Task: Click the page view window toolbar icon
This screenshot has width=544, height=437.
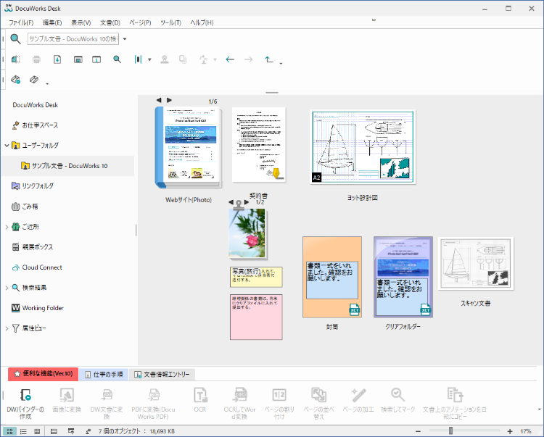Action: tap(78, 59)
